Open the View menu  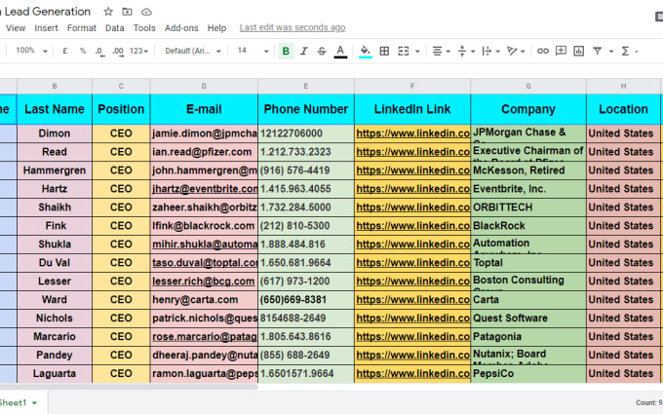pyautogui.click(x=16, y=28)
